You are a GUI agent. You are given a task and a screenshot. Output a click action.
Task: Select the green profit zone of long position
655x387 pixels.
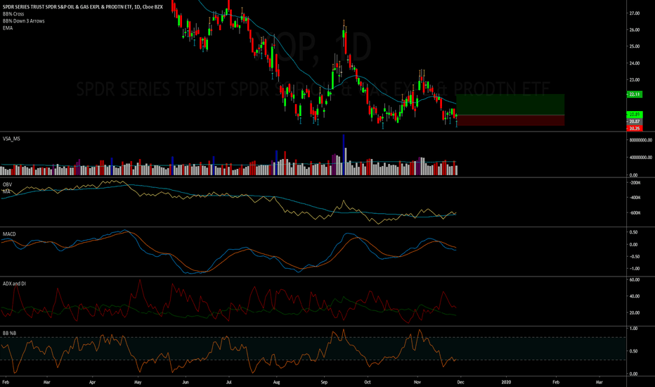point(510,105)
